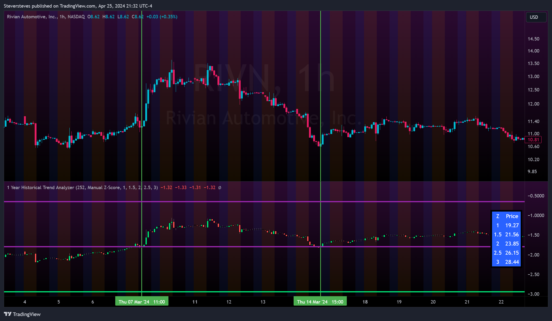Click the -1.31 indicator value
This screenshot has height=321, width=552.
(195, 188)
